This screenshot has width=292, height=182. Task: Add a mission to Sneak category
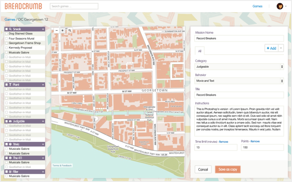[x=43, y=29]
